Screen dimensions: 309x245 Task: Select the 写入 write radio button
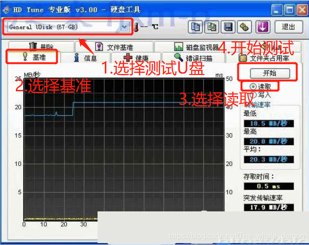[x=253, y=95]
